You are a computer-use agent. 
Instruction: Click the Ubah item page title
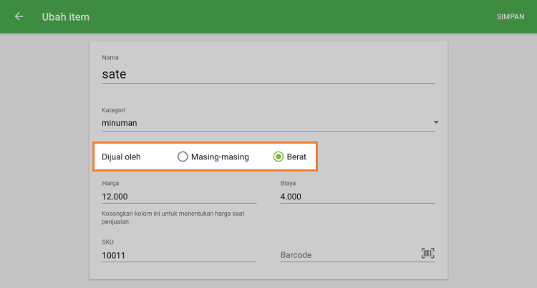click(x=66, y=16)
